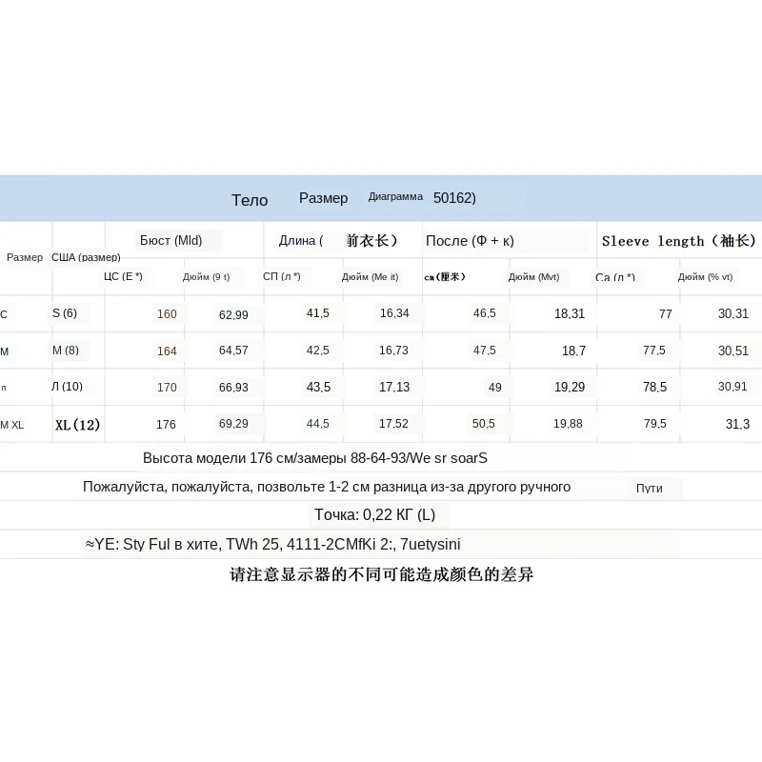Click the title word 'Размер' in blue banner
This screenshot has width=762, height=762.
tap(323, 198)
